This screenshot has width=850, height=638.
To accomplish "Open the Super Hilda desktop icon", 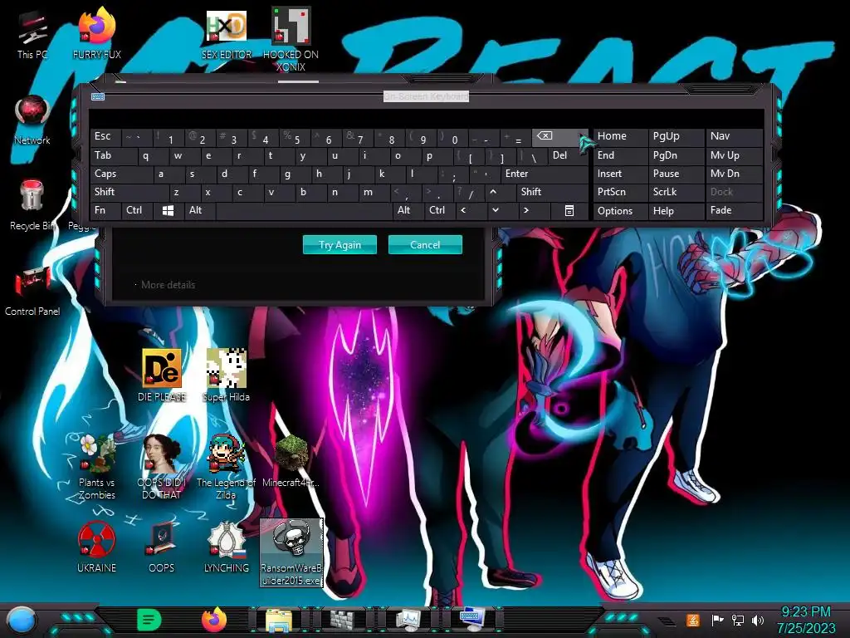I will tap(226, 375).
